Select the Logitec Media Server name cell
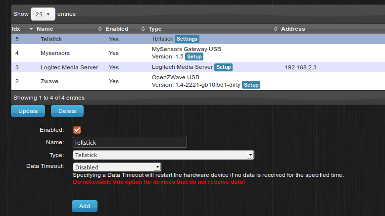 (x=69, y=67)
